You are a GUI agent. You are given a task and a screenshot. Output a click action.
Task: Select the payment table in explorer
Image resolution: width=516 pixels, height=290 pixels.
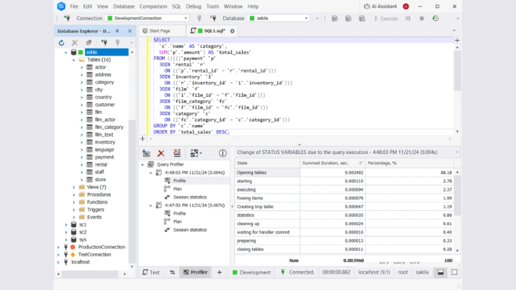pos(104,157)
